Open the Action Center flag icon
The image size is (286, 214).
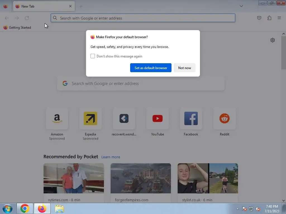click(244, 209)
